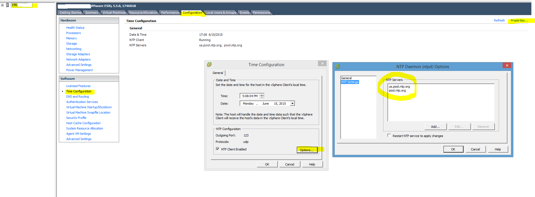The width and height of the screenshot is (535, 197).
Task: View the Events tab
Action: 244,13
